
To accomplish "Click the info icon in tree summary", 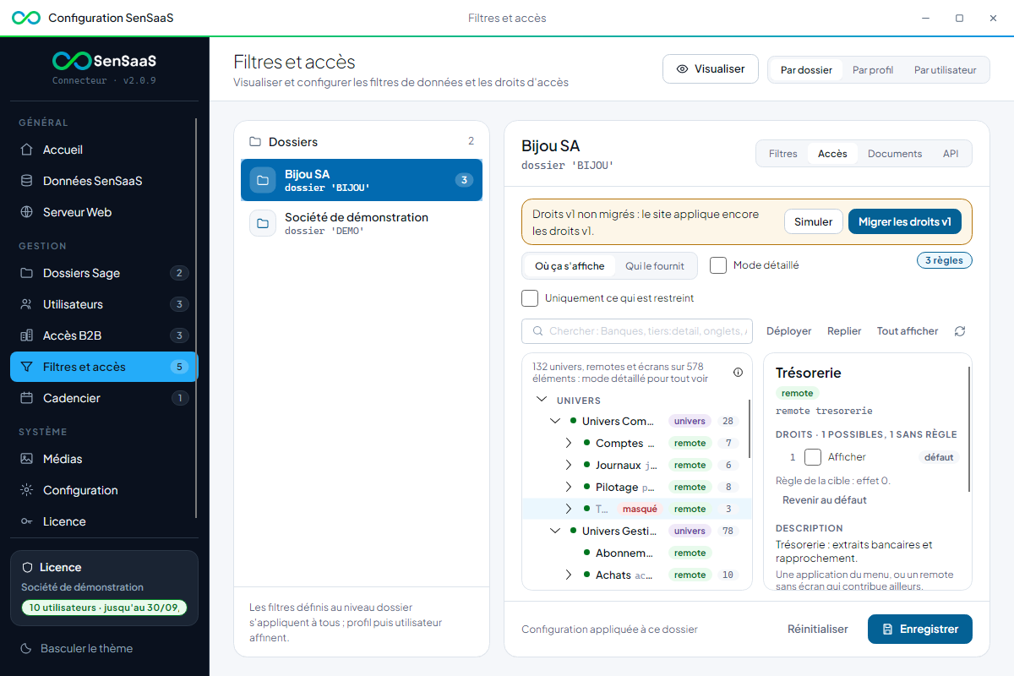I will pos(738,372).
